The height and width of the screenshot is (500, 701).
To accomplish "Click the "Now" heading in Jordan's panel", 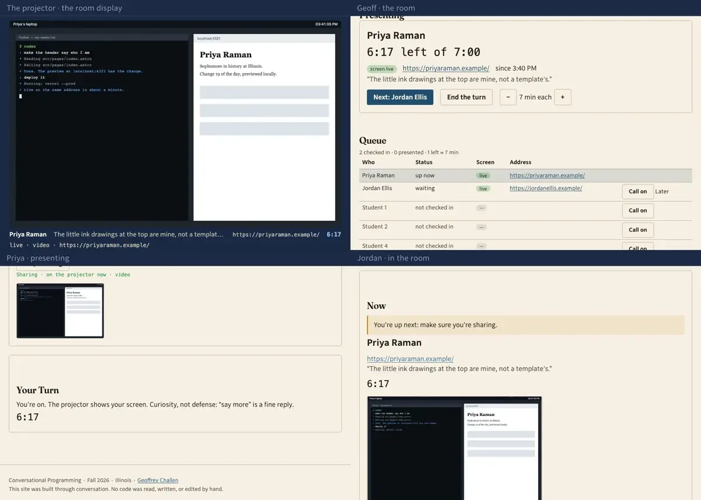I will [376, 305].
